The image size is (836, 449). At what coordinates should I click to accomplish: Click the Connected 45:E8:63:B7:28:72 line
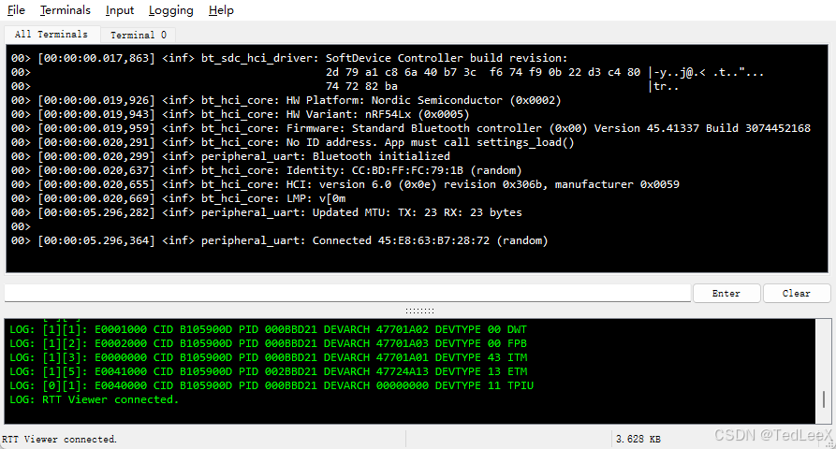click(x=279, y=240)
